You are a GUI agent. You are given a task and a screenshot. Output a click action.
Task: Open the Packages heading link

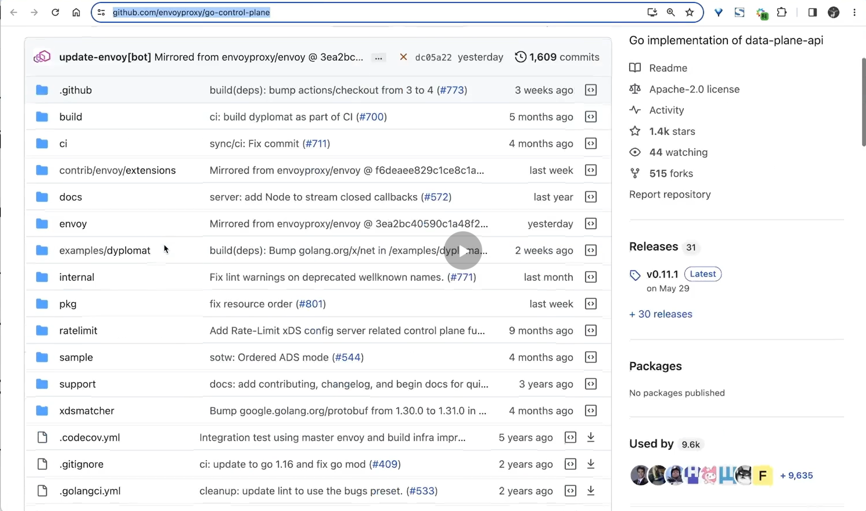pyautogui.click(x=655, y=366)
